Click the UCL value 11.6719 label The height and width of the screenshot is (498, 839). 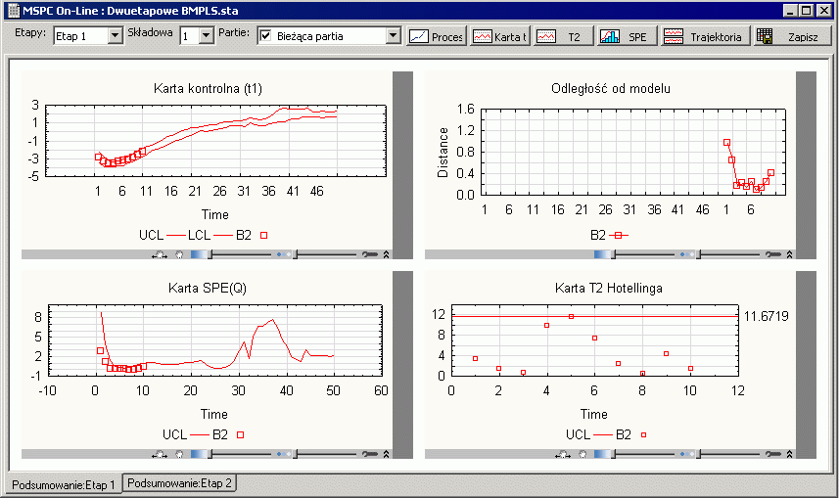pos(766,316)
